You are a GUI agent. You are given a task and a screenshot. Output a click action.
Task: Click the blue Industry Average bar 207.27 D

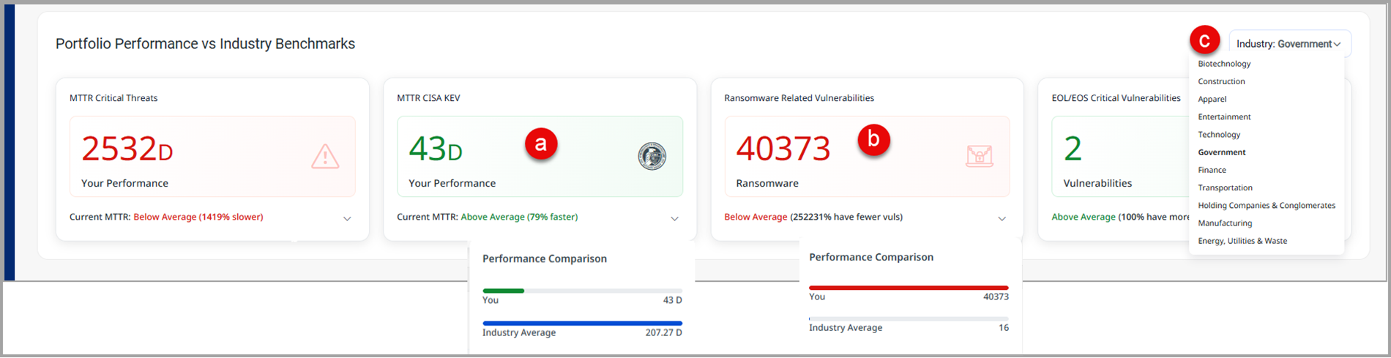coord(582,323)
